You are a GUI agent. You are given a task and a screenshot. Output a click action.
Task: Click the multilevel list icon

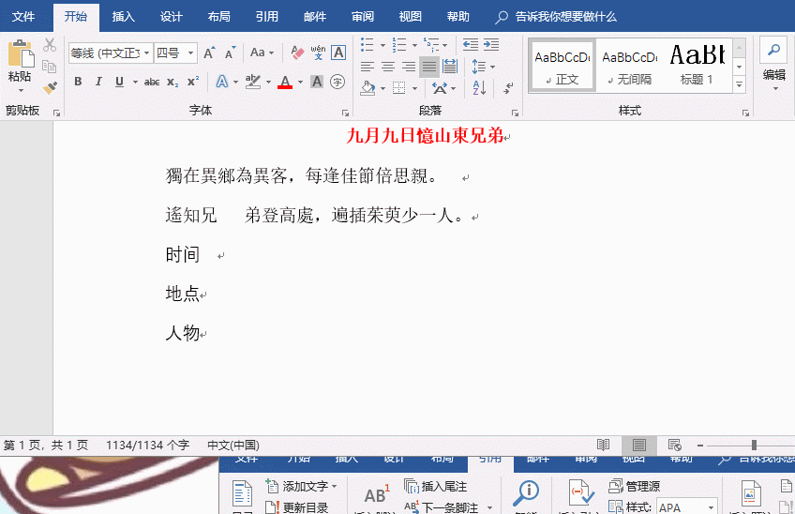coord(431,45)
